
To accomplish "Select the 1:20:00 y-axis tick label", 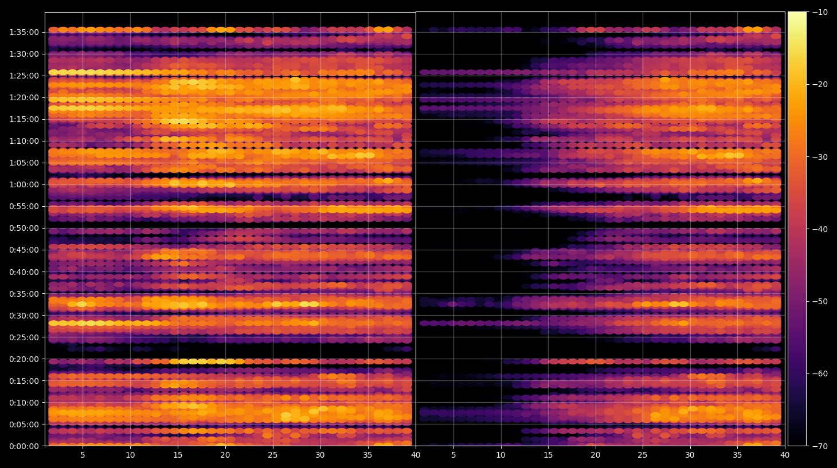I will point(24,97).
